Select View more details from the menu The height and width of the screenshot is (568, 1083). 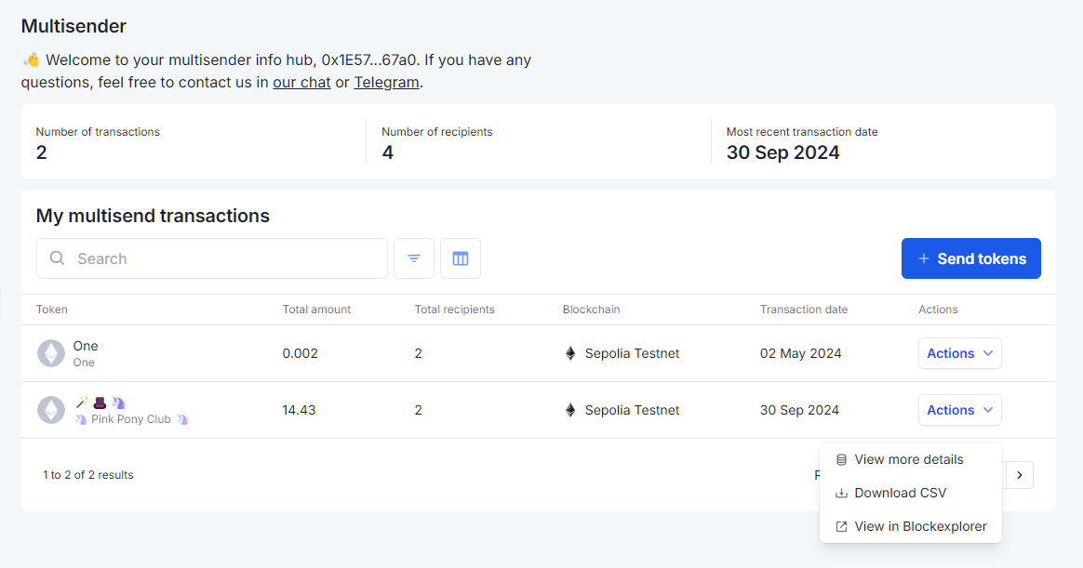click(x=908, y=459)
